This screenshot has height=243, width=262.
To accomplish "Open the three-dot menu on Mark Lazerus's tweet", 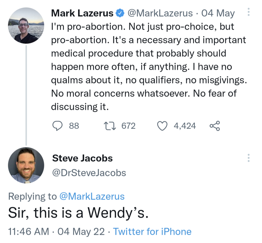I will pos(249,12).
